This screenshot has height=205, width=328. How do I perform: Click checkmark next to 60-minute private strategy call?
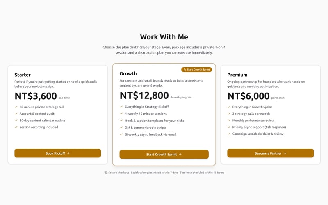(x=16, y=107)
